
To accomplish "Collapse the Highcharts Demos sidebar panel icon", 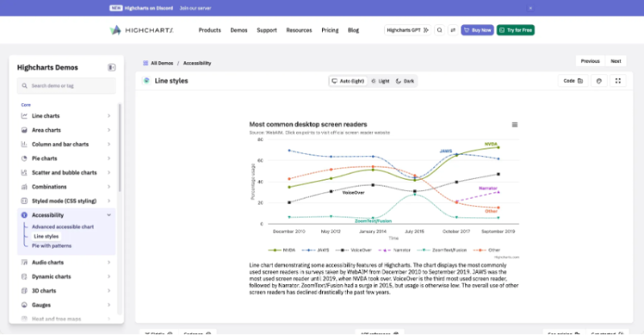I will click(111, 67).
